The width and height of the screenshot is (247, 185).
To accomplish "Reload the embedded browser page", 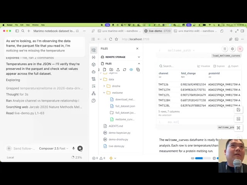I will tap(111, 39).
